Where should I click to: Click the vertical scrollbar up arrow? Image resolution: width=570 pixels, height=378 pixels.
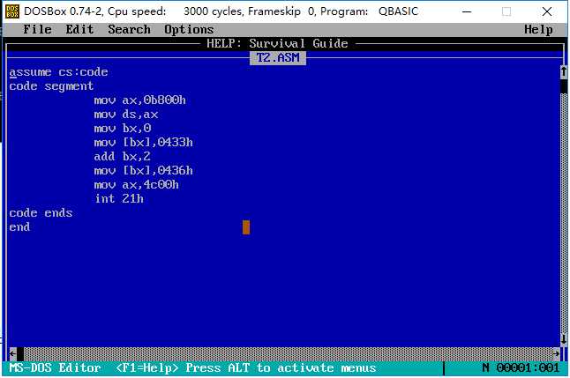tap(564, 71)
